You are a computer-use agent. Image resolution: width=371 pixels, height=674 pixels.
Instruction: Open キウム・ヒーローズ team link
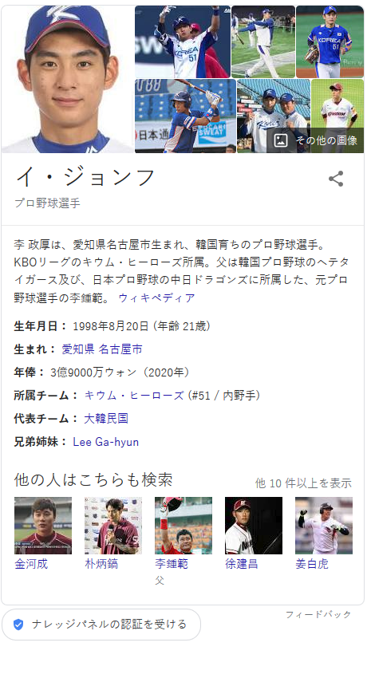(134, 396)
